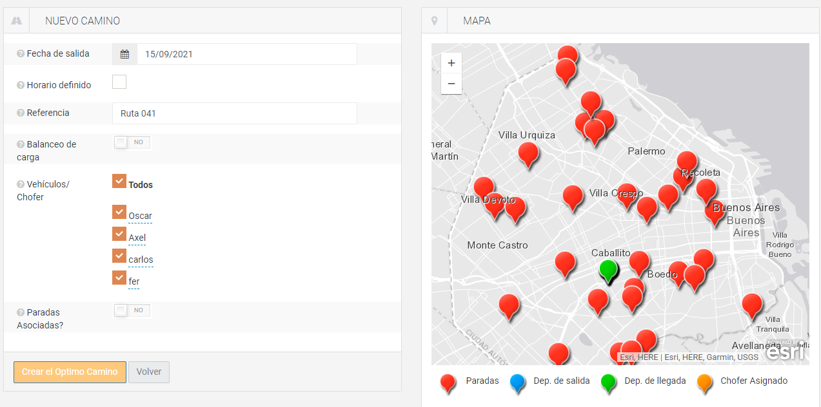Click the red stop marker near Villa Urquiza
This screenshot has width=821, height=407.
528,154
